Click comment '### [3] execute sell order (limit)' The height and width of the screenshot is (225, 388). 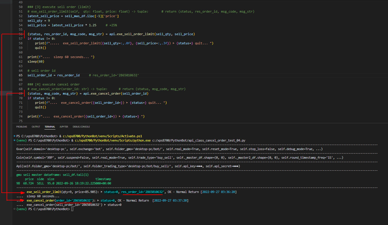(59, 7)
